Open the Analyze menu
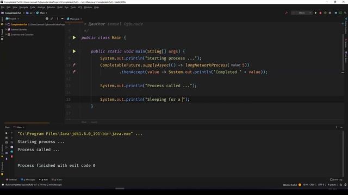Screen dimensions: 348x195 pyautogui.click(x=41, y=7)
